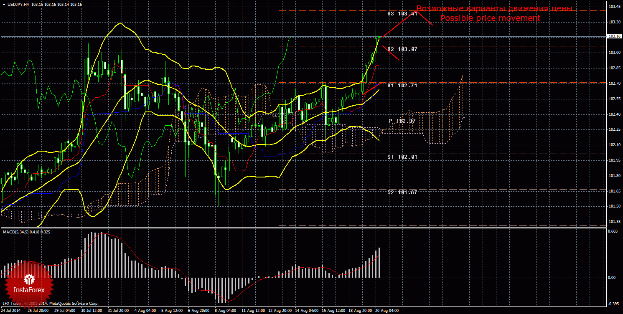Select the S2 101.67 support label
This screenshot has width=623, height=314.
click(x=402, y=192)
